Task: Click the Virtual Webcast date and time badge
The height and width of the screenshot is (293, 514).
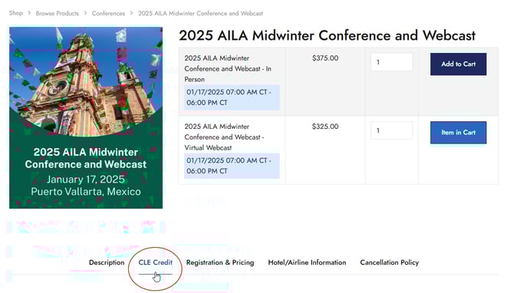Action: pyautogui.click(x=232, y=166)
